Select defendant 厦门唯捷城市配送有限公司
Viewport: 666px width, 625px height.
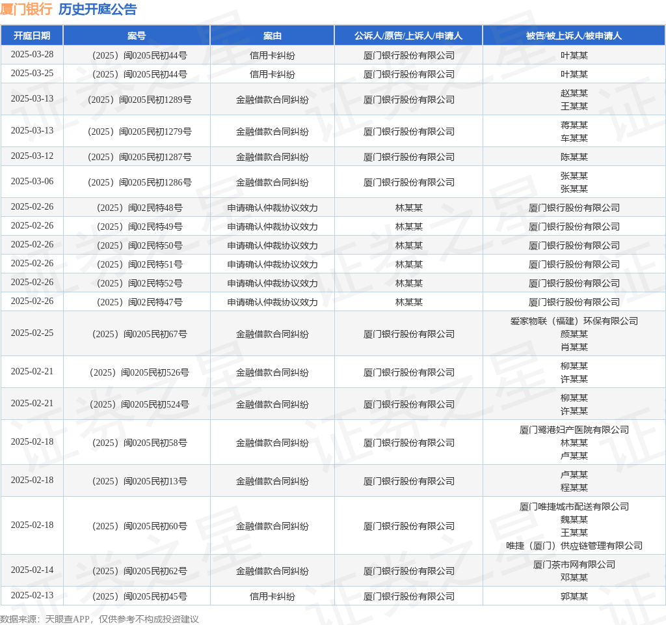(x=574, y=507)
